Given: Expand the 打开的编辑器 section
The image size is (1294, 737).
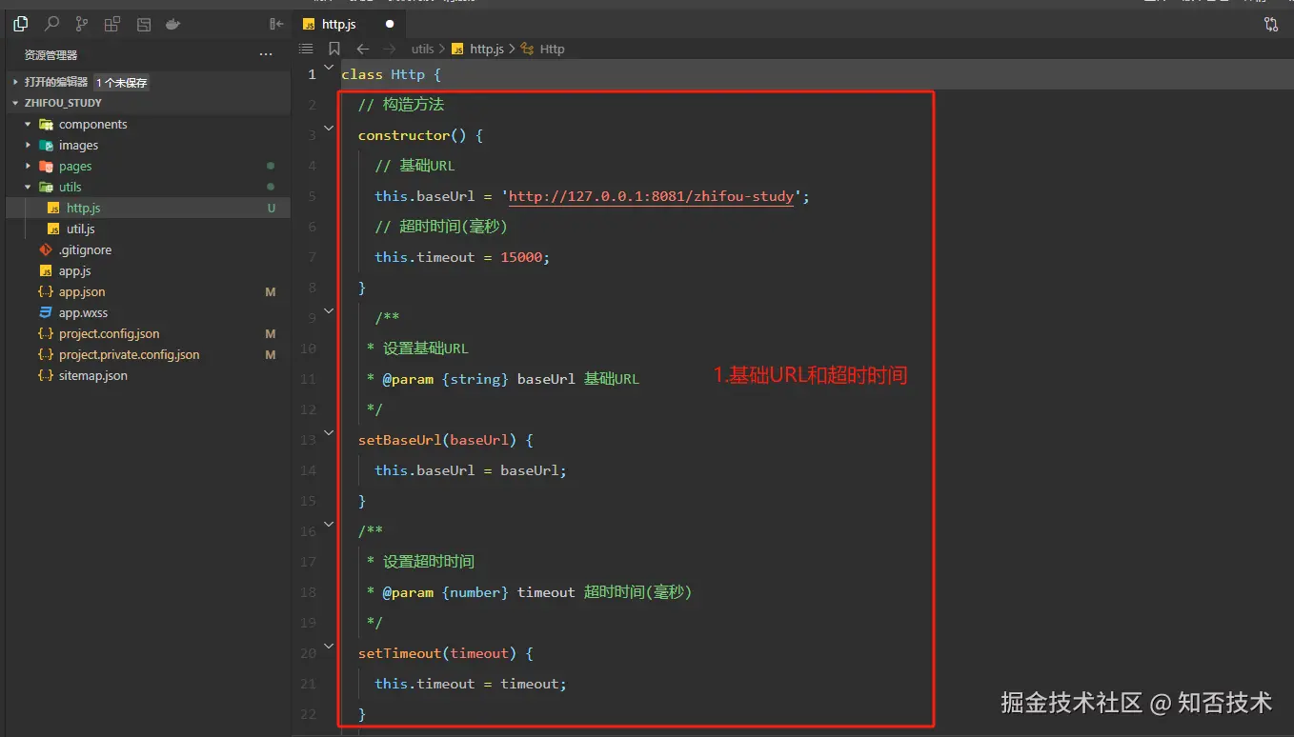Looking at the screenshot, I should [x=55, y=82].
